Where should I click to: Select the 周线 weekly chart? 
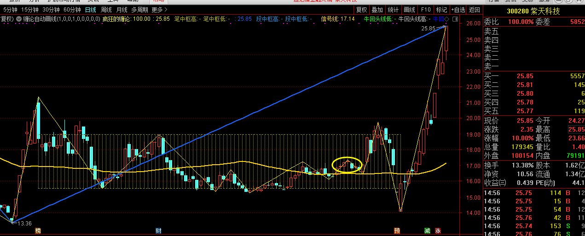coord(106,10)
